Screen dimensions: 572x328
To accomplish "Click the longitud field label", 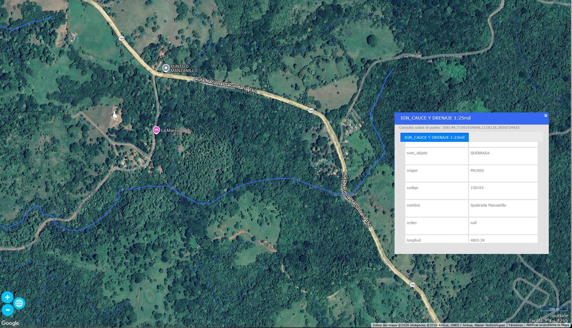I will [414, 240].
